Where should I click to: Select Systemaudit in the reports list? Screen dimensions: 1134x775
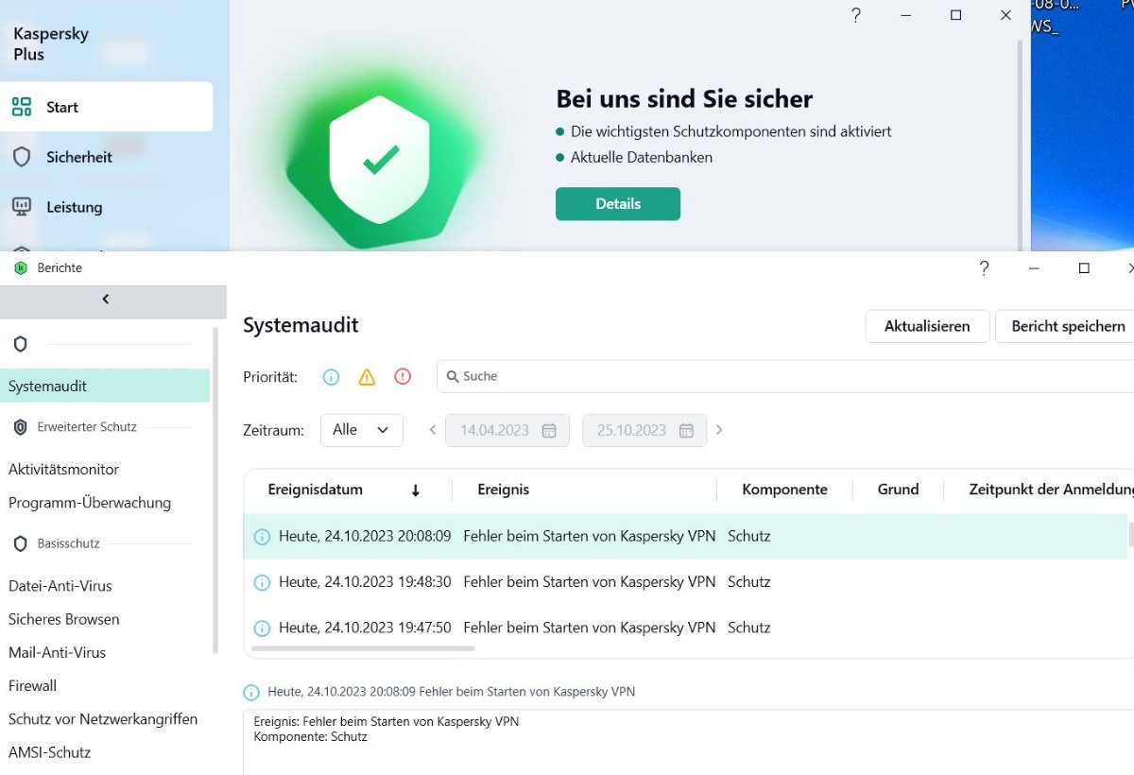105,386
